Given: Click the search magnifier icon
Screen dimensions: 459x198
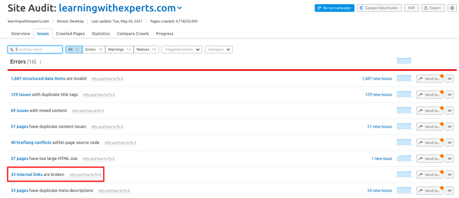Looking at the screenshot, I should click(12, 50).
